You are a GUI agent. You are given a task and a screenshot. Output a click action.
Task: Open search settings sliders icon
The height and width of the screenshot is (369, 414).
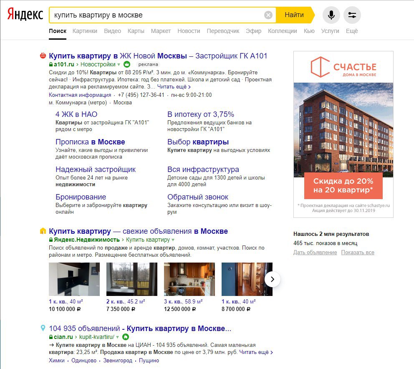pyautogui.click(x=352, y=15)
